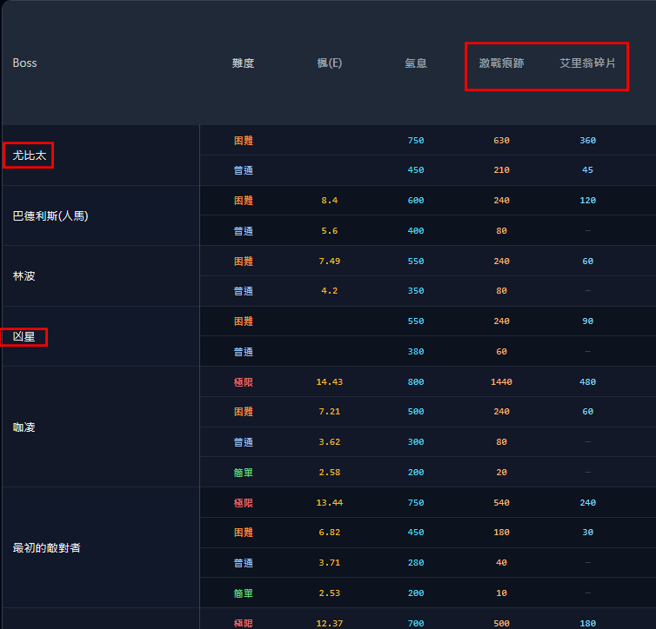Click the 2.58 楓(E) value

pyautogui.click(x=329, y=473)
